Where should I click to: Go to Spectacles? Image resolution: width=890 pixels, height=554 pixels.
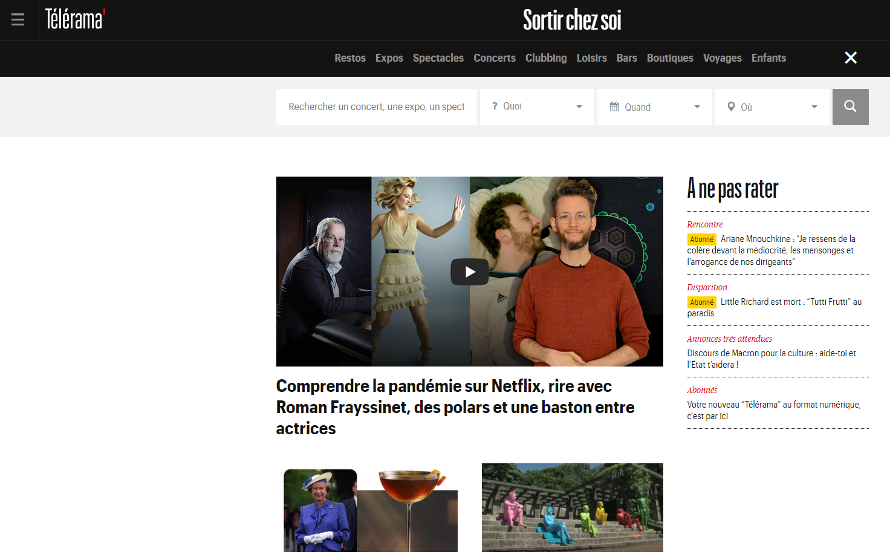[438, 58]
